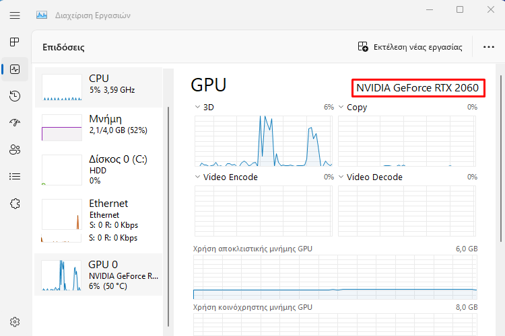Image resolution: width=505 pixels, height=336 pixels.
Task: Open Task Manager settings gear
Action: pyautogui.click(x=15, y=322)
